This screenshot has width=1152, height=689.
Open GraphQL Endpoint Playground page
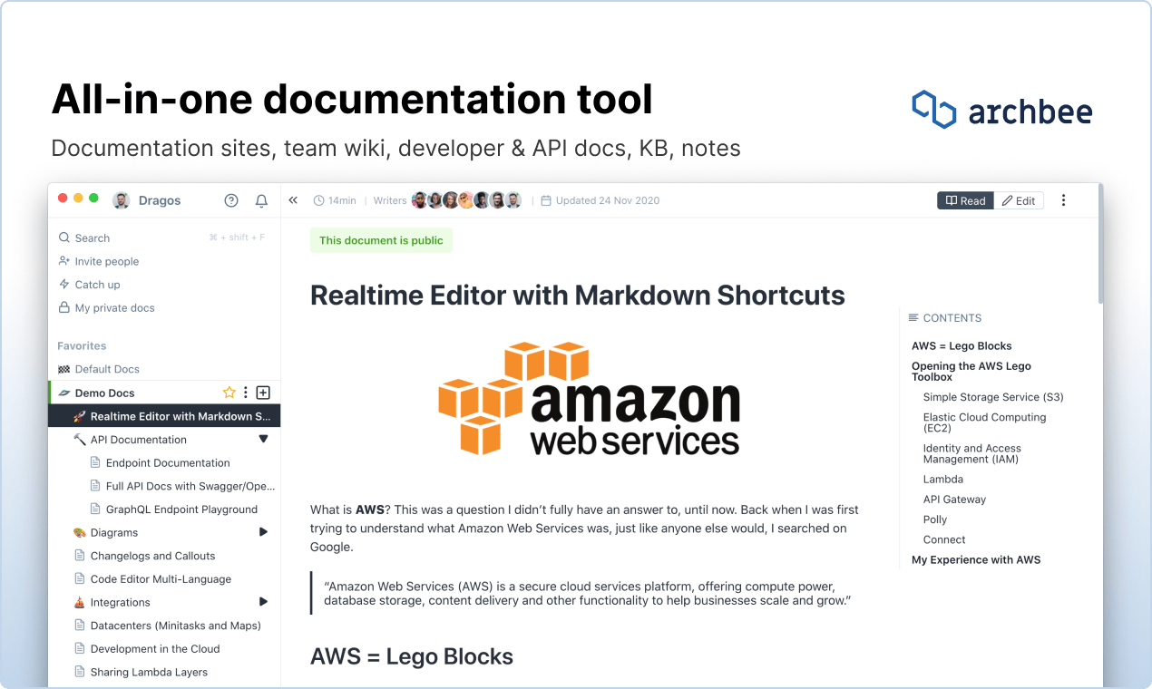click(181, 509)
